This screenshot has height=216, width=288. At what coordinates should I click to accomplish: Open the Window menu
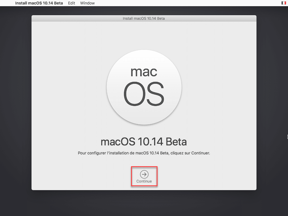87,3
